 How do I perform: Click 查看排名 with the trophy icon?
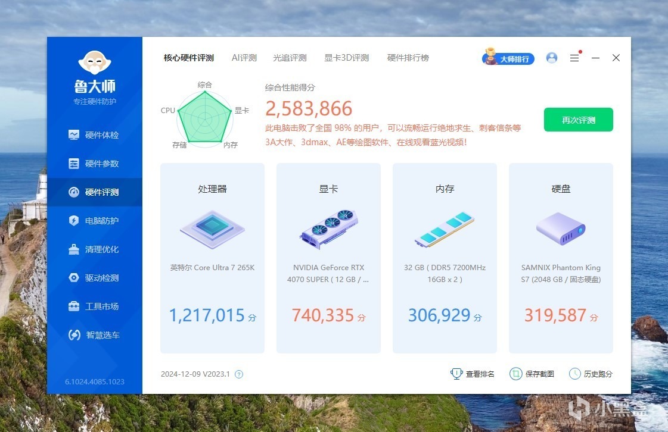tap(472, 374)
